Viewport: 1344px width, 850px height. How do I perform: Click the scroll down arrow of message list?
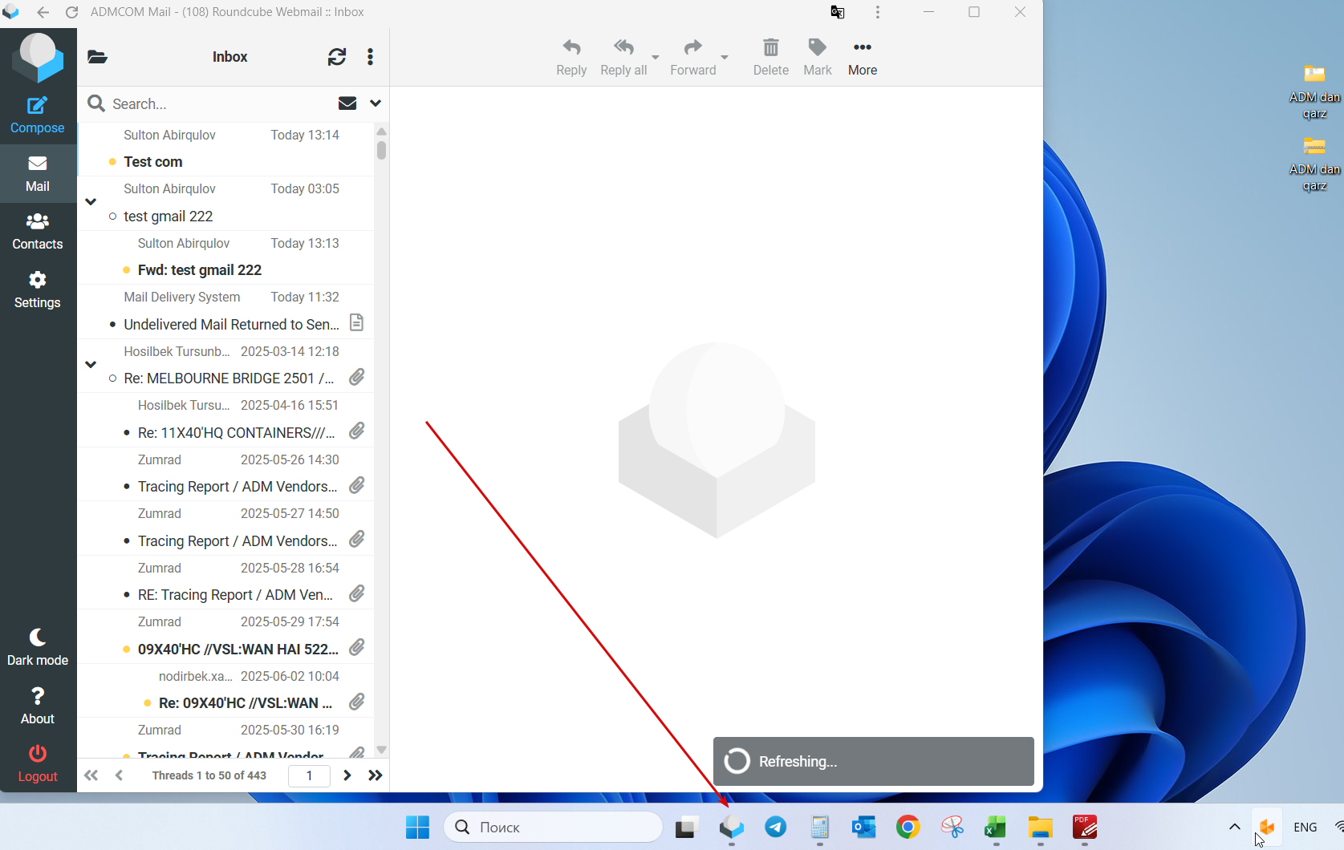pos(382,751)
